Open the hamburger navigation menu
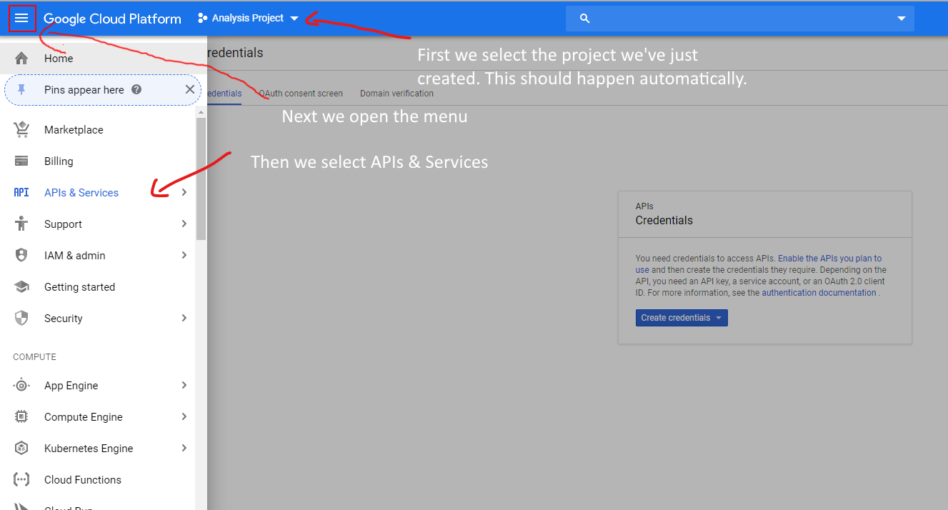948x510 pixels. pyautogui.click(x=21, y=18)
